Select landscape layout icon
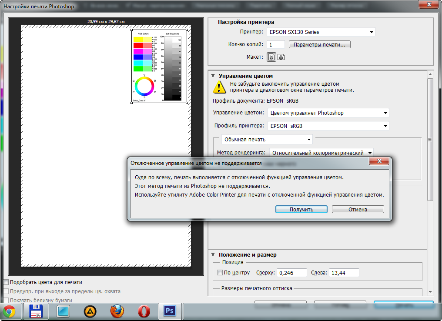Screen dimensions: 442x321 tap(281, 57)
